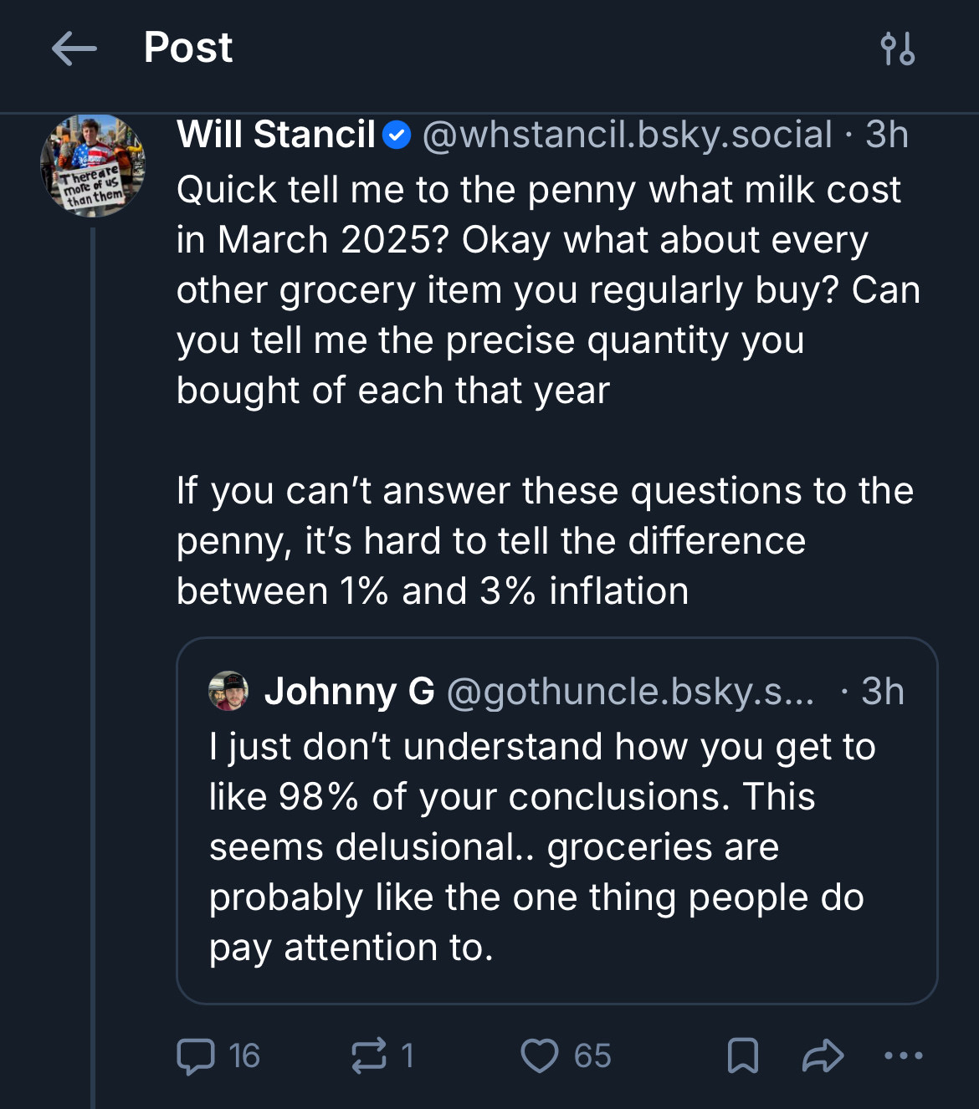The height and width of the screenshot is (1109, 979).
Task: Open the @whstancil.bsky.social handle link
Action: click(x=628, y=135)
